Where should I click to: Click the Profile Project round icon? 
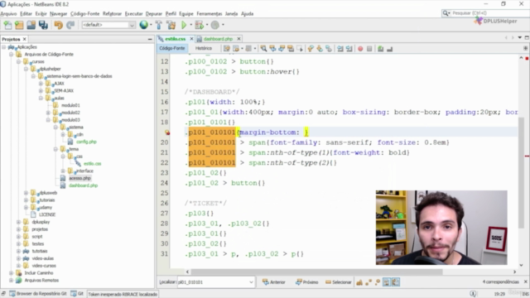(x=215, y=25)
